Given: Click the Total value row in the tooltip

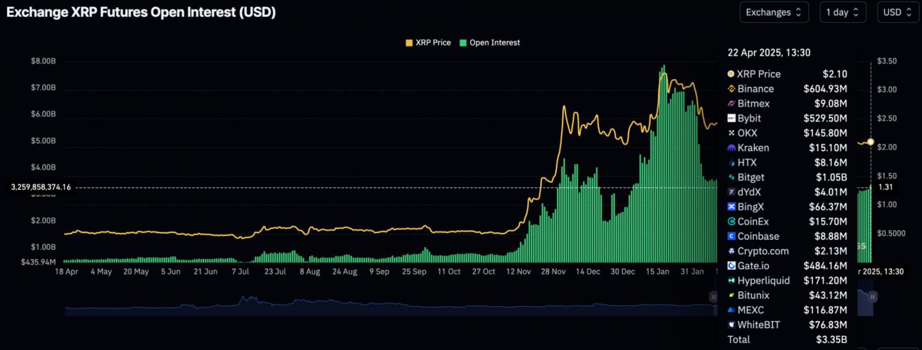Looking at the screenshot, I should tap(786, 339).
